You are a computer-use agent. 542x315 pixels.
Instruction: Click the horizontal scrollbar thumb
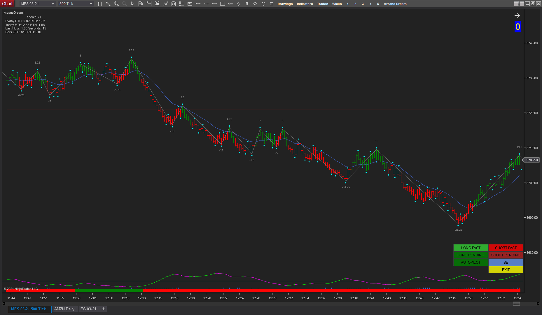pyautogui.click(x=516, y=304)
